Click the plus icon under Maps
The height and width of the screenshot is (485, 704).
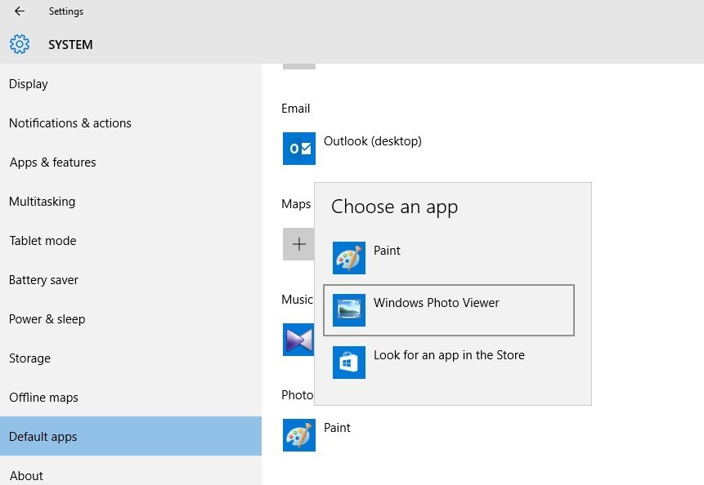[299, 244]
